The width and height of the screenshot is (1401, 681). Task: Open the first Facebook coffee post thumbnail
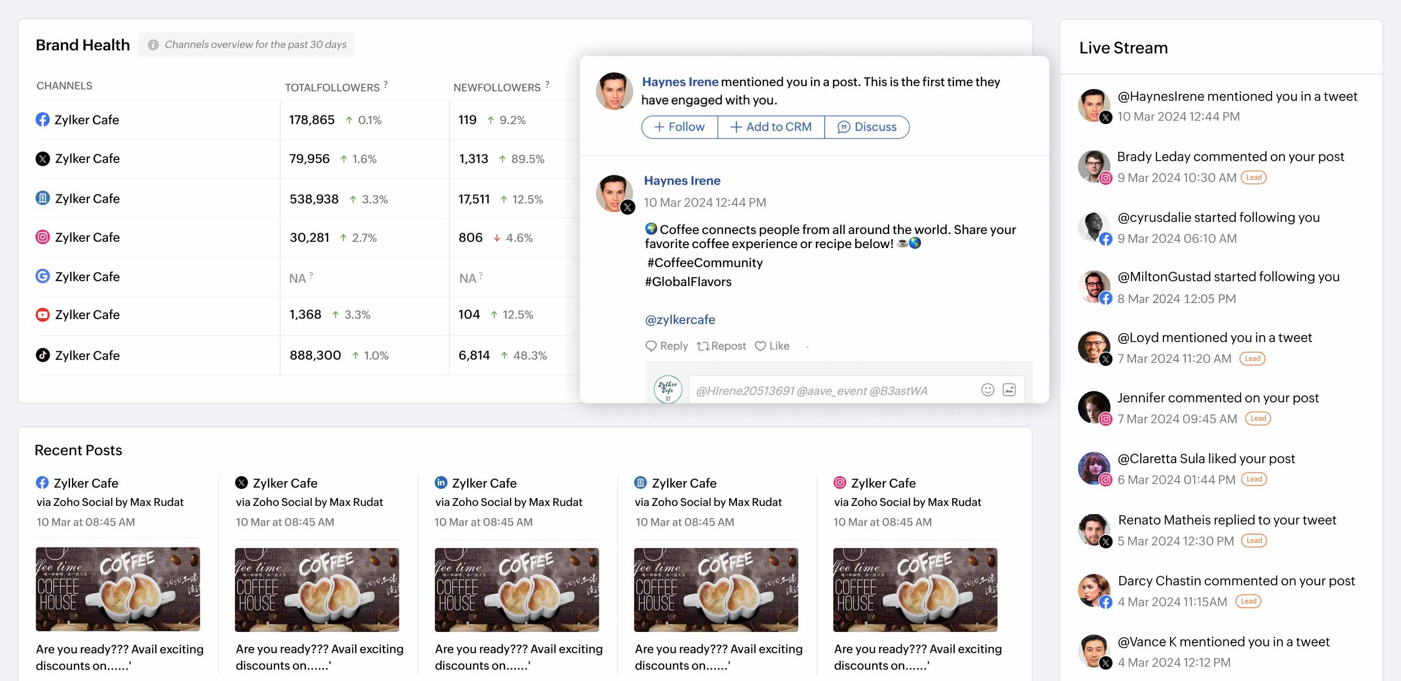coord(117,589)
